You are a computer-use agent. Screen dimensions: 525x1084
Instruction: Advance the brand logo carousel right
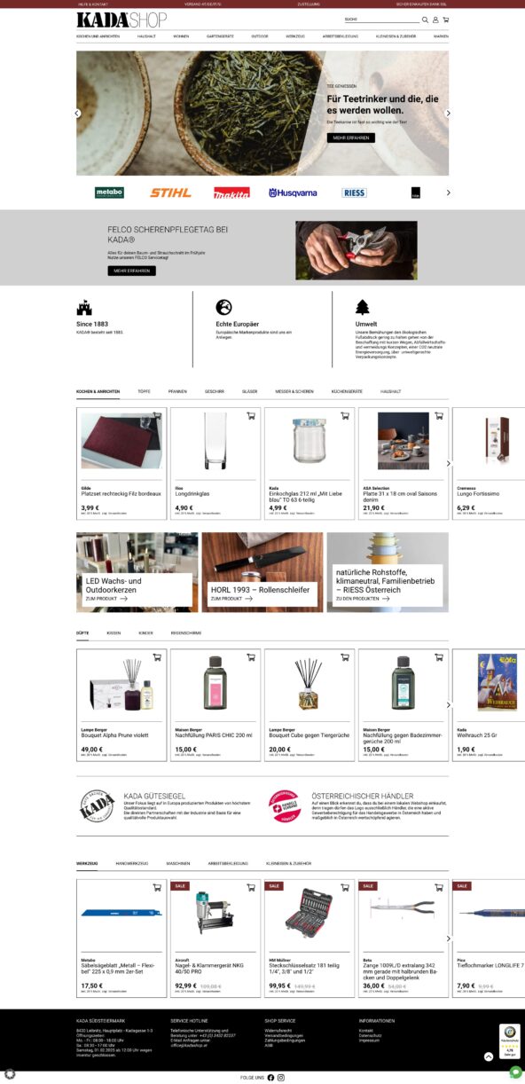coord(448,192)
